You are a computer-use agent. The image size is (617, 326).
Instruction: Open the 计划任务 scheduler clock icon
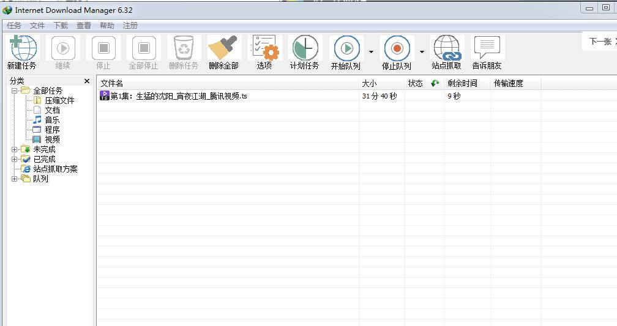(304, 48)
